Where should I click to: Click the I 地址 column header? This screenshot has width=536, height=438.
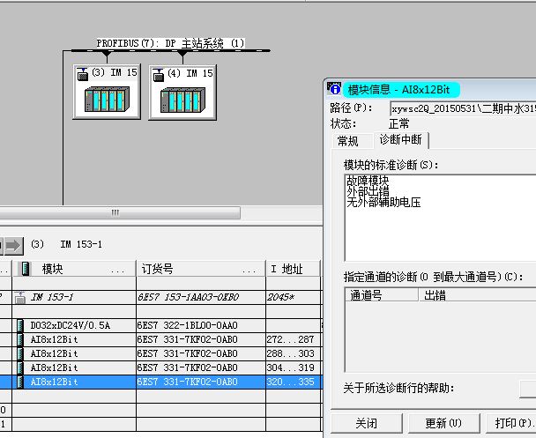coord(293,269)
